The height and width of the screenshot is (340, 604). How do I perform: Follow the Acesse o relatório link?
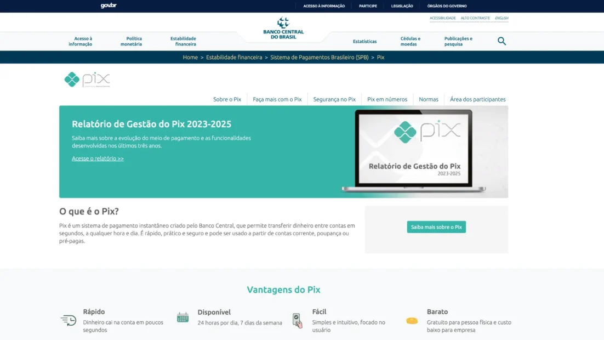click(98, 158)
